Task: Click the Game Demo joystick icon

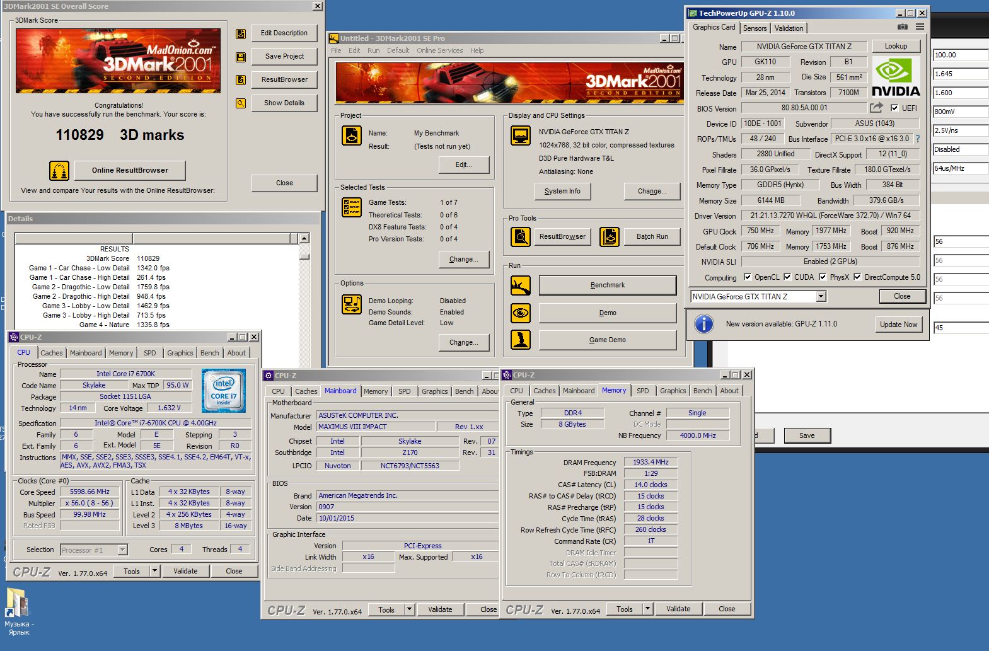Action: tap(521, 340)
